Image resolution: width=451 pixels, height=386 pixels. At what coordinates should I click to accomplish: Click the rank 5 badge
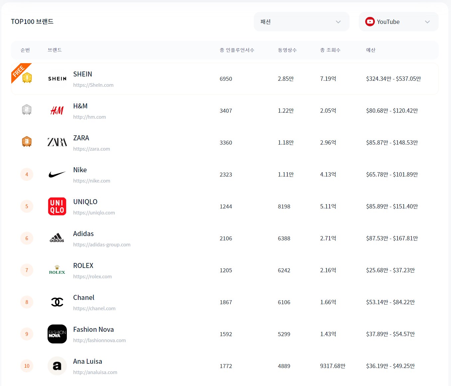point(27,206)
